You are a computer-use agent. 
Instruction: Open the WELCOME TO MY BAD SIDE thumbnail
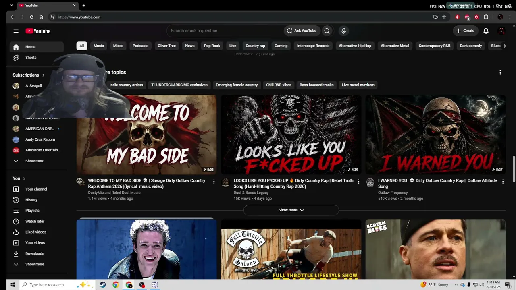click(146, 135)
